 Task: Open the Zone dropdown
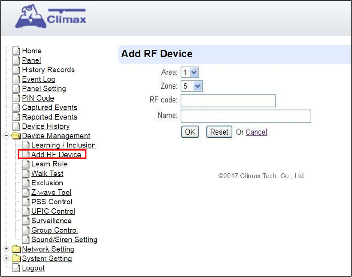[x=191, y=86]
